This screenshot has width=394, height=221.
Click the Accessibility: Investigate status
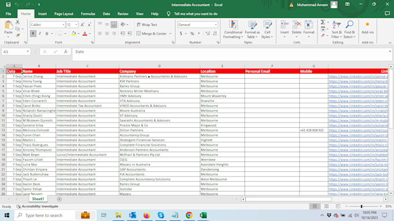coord(38,206)
